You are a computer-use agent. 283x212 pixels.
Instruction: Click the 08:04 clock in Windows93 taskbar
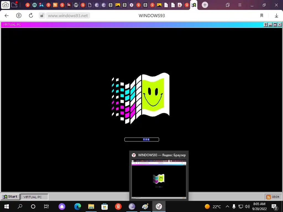276,197
